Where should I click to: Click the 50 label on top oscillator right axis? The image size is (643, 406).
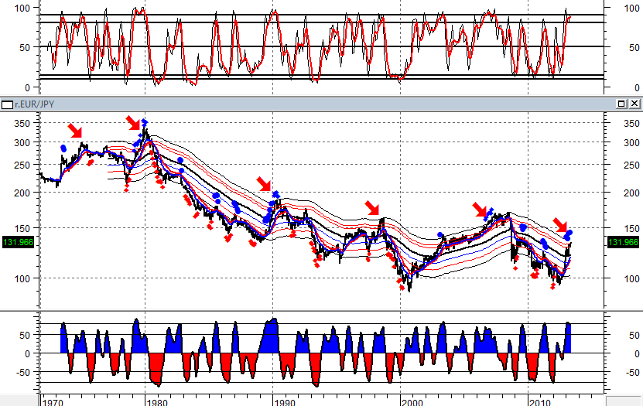[x=634, y=47]
